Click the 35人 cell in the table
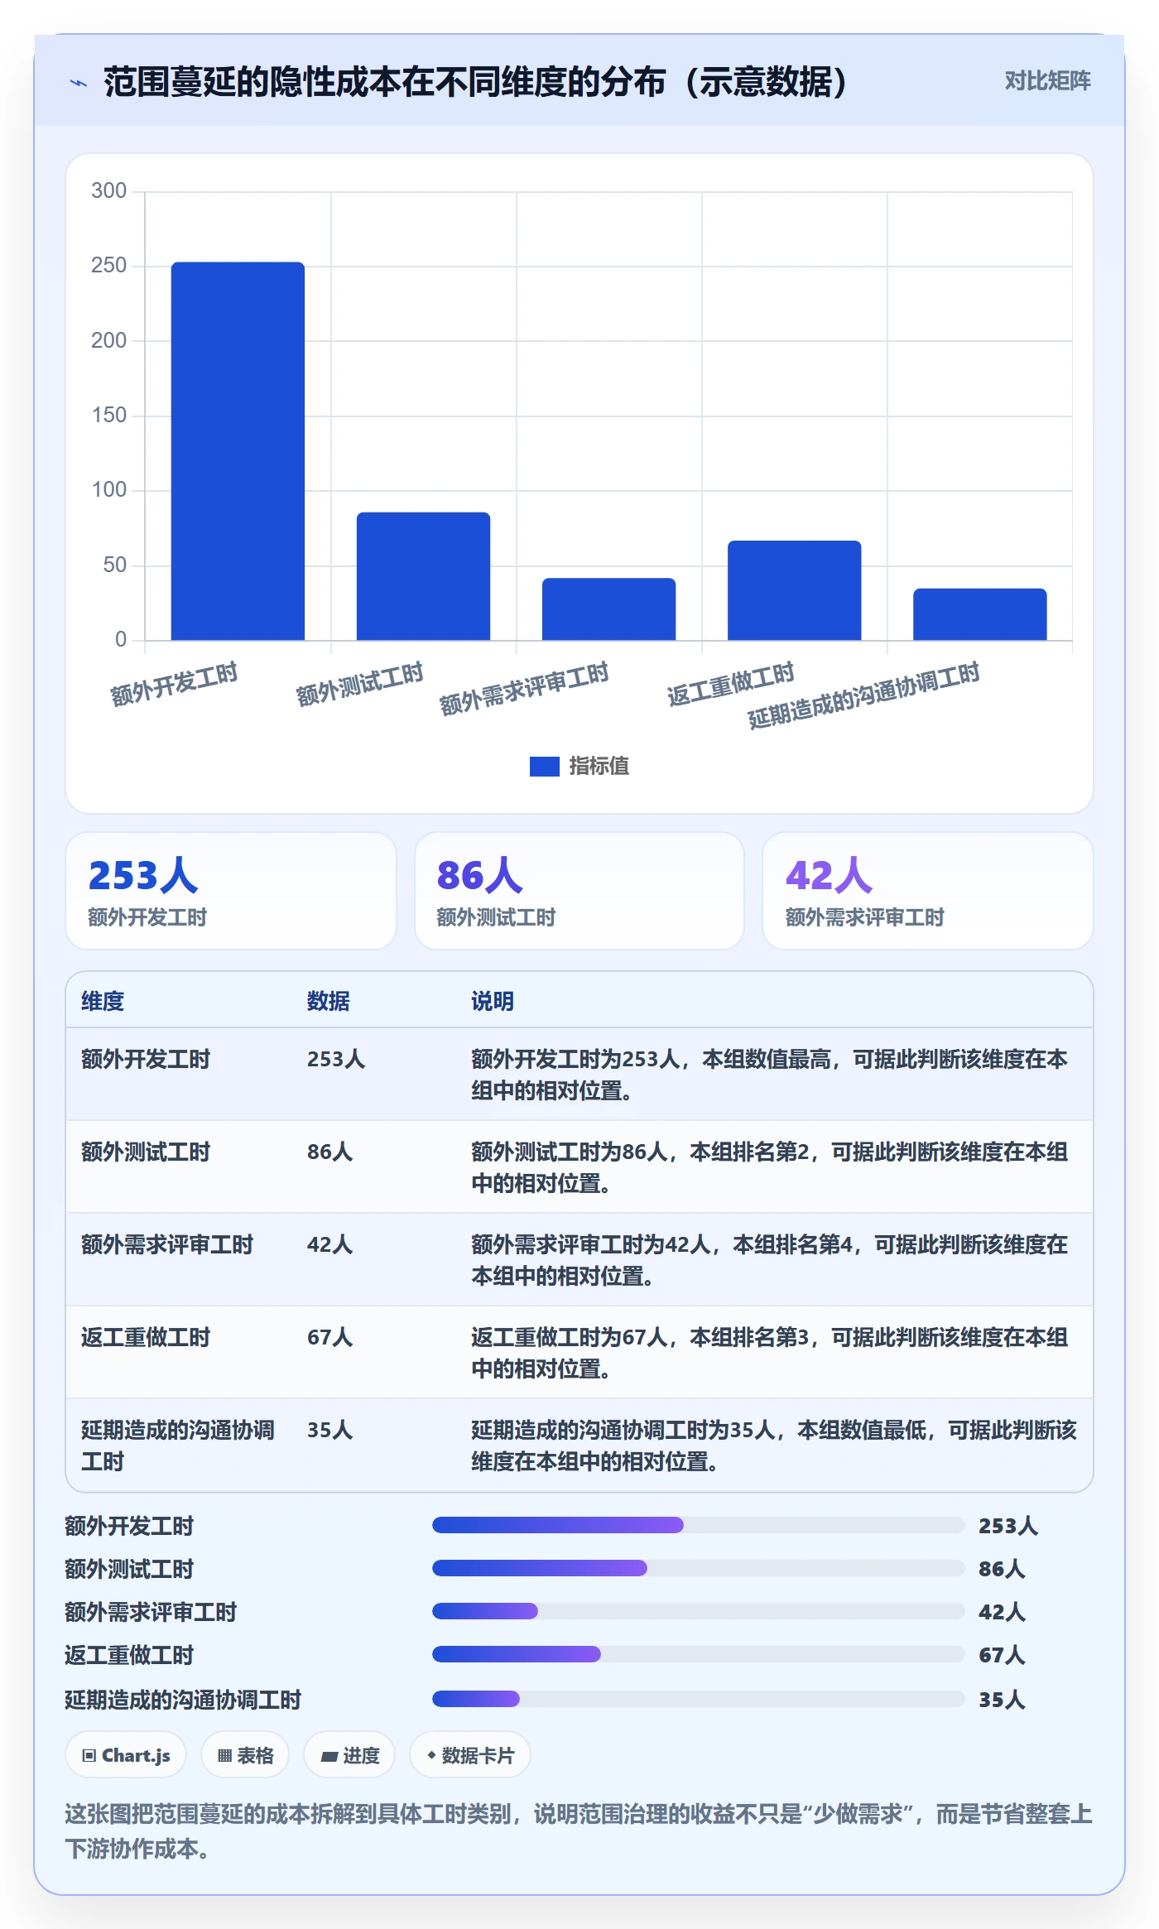 [330, 1430]
